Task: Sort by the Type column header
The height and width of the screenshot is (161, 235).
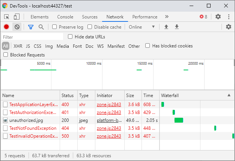Action: point(86,96)
